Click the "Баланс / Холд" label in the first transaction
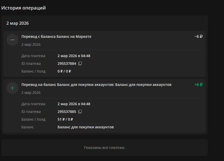The image size is (224, 161). point(33,71)
